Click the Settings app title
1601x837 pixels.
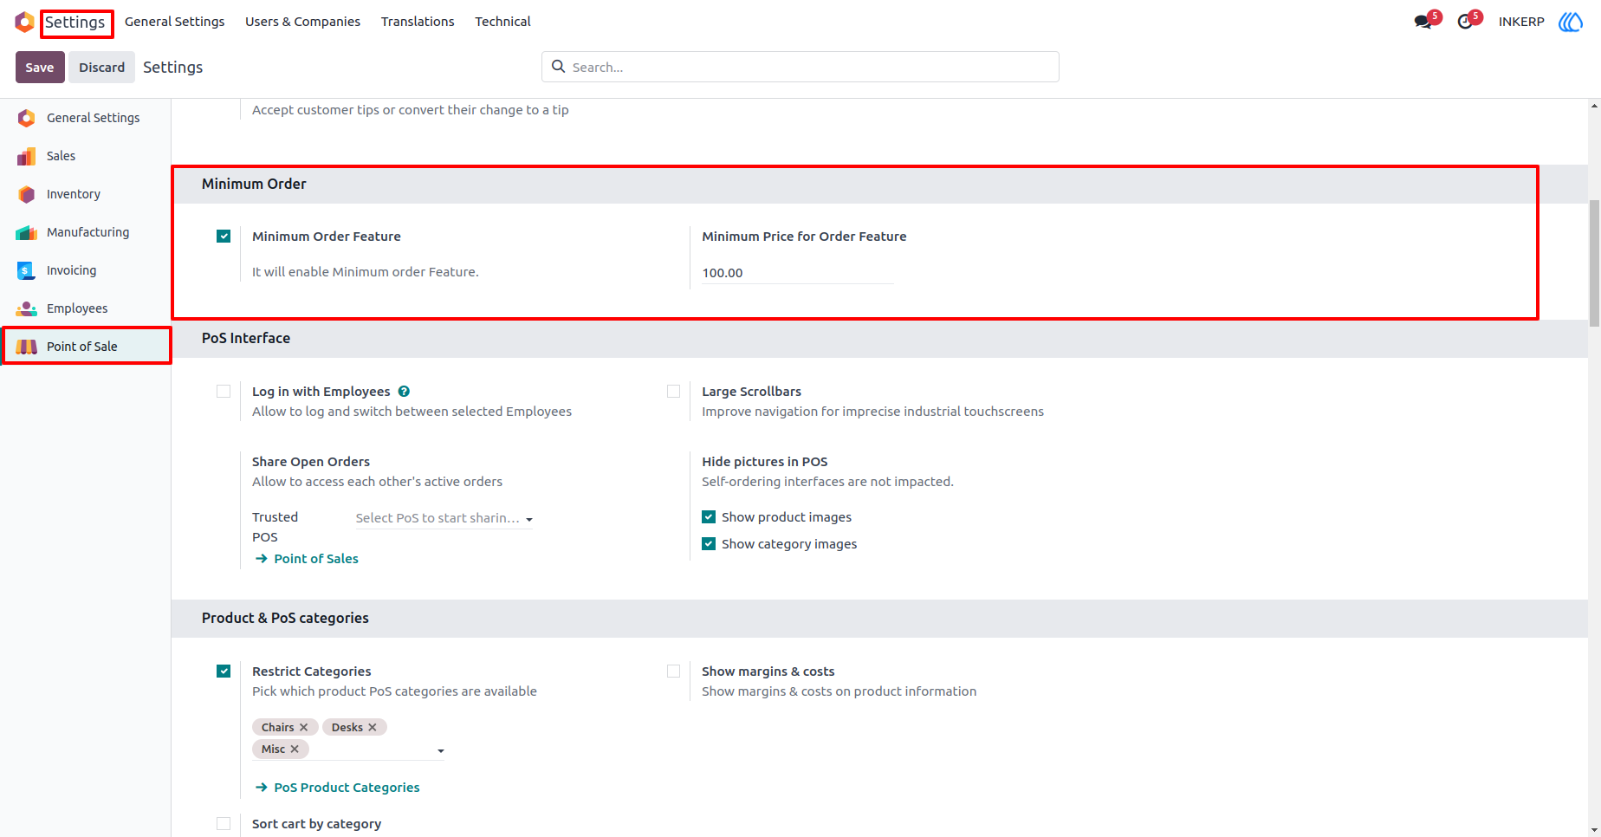pos(75,23)
